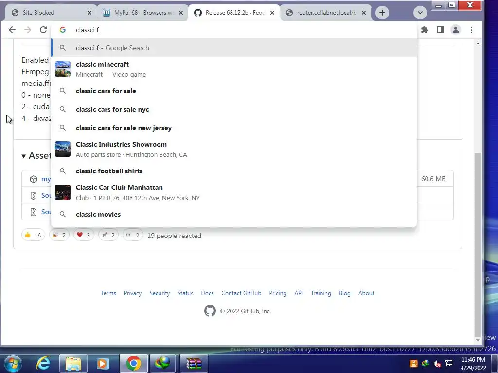This screenshot has width=498, height=373.
Task: Open media player taskbar icon
Action: pyautogui.click(x=102, y=363)
